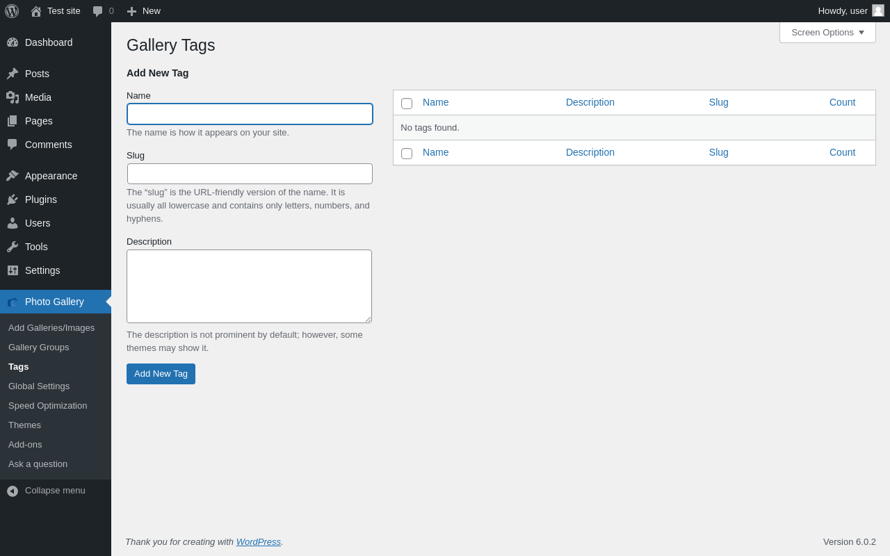Go to Global Settings submenu item

[x=39, y=386]
